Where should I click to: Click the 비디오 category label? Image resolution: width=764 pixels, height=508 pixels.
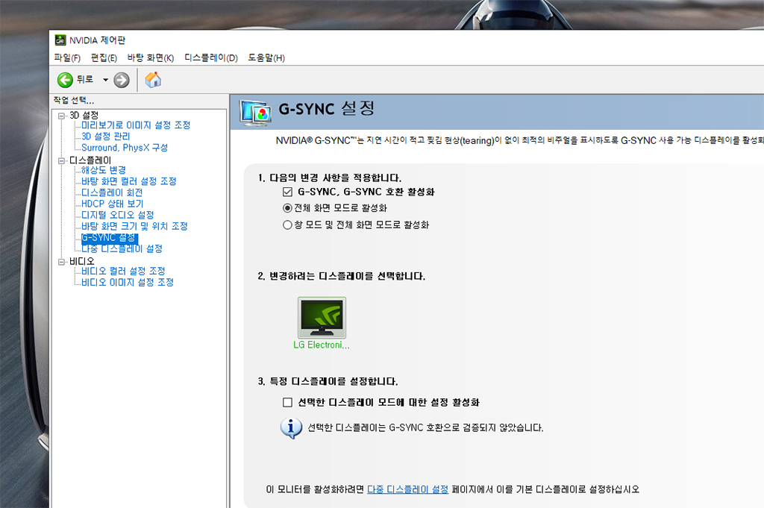(x=82, y=262)
